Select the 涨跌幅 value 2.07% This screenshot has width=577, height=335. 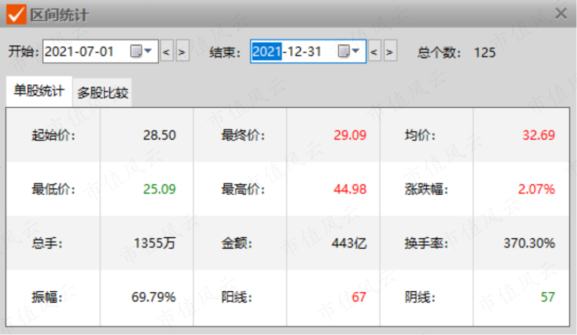pyautogui.click(x=536, y=189)
